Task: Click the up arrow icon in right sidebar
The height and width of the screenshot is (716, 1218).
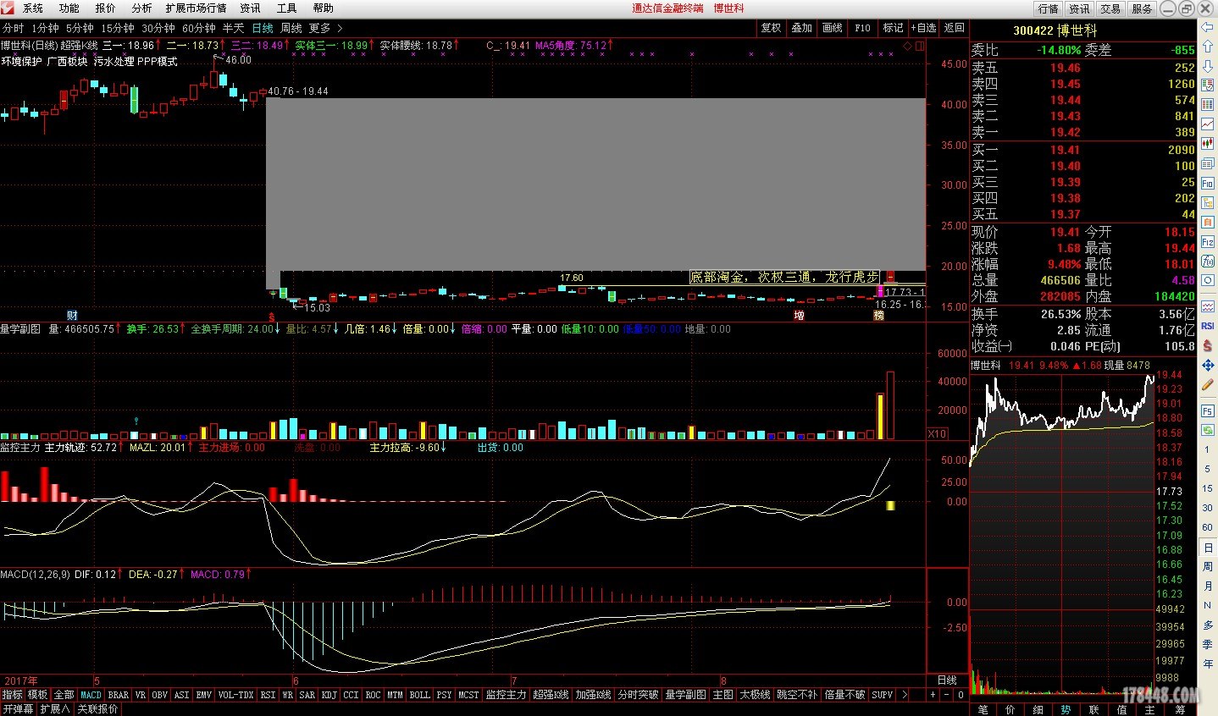Action: pyautogui.click(x=1208, y=46)
